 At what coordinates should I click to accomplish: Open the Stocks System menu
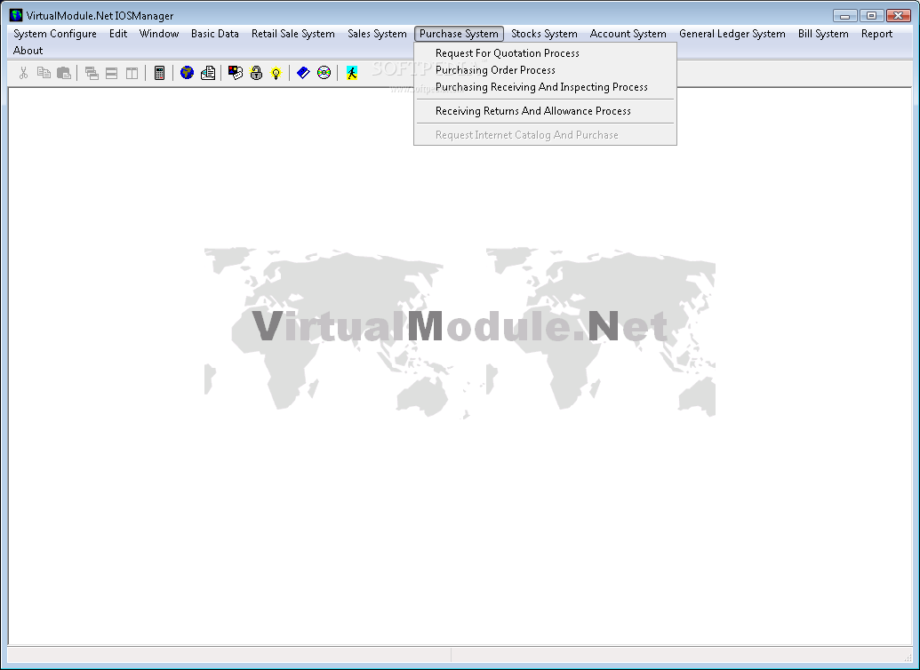click(544, 34)
